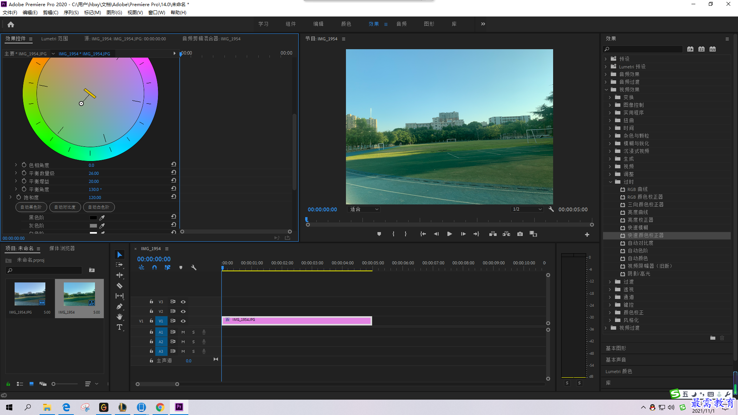Viewport: 738px width, 415px height.
Task: Toggle lock on track V1
Action: click(151, 321)
